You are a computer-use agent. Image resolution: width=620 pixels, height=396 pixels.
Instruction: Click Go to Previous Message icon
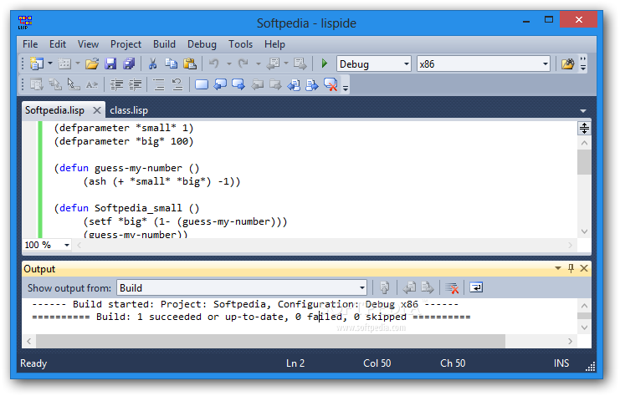(409, 287)
